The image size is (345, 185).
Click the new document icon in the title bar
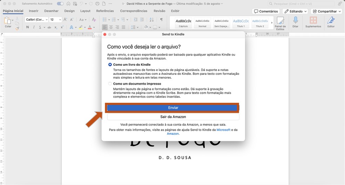tap(104, 4)
